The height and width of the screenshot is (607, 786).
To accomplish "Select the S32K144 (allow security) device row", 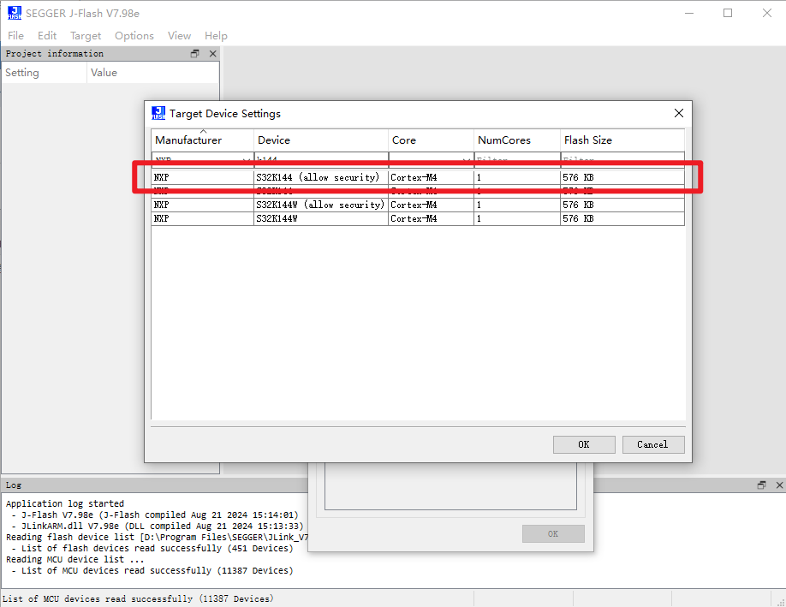I will (x=418, y=177).
